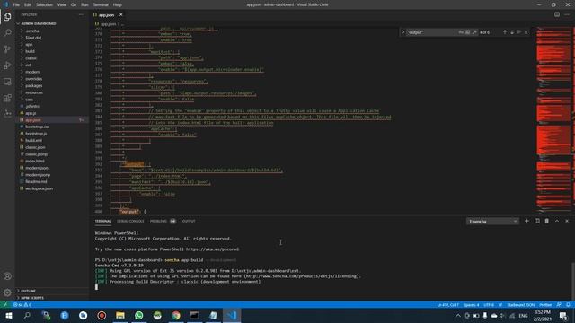The width and height of the screenshot is (575, 323).
Task: Open the File menu
Action: point(16,4)
